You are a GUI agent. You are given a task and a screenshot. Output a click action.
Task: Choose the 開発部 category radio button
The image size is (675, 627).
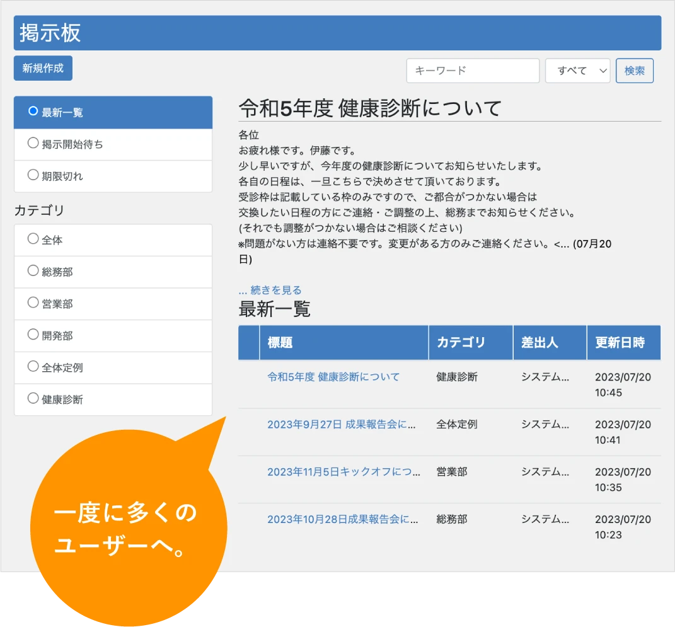33,335
